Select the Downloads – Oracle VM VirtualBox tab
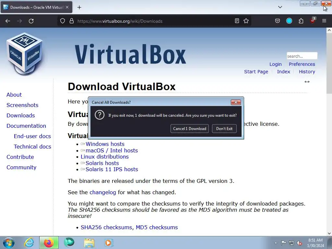 [36, 7]
